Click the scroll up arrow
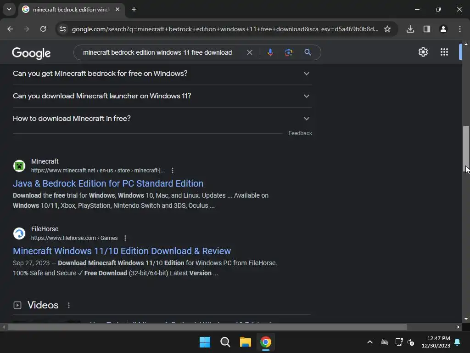Viewport: 470px width, 353px height. point(466,44)
